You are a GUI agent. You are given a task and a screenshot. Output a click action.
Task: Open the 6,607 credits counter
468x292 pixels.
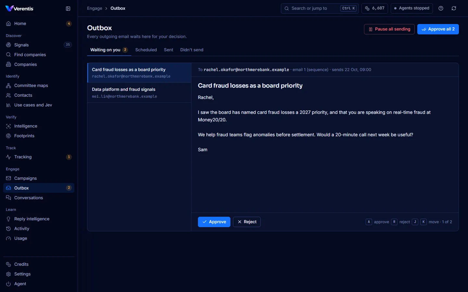374,8
